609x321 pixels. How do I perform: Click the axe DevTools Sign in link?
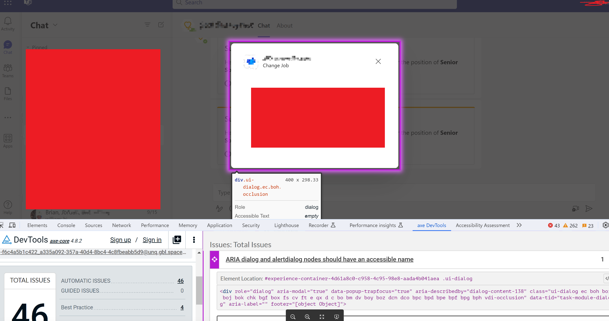(x=152, y=240)
